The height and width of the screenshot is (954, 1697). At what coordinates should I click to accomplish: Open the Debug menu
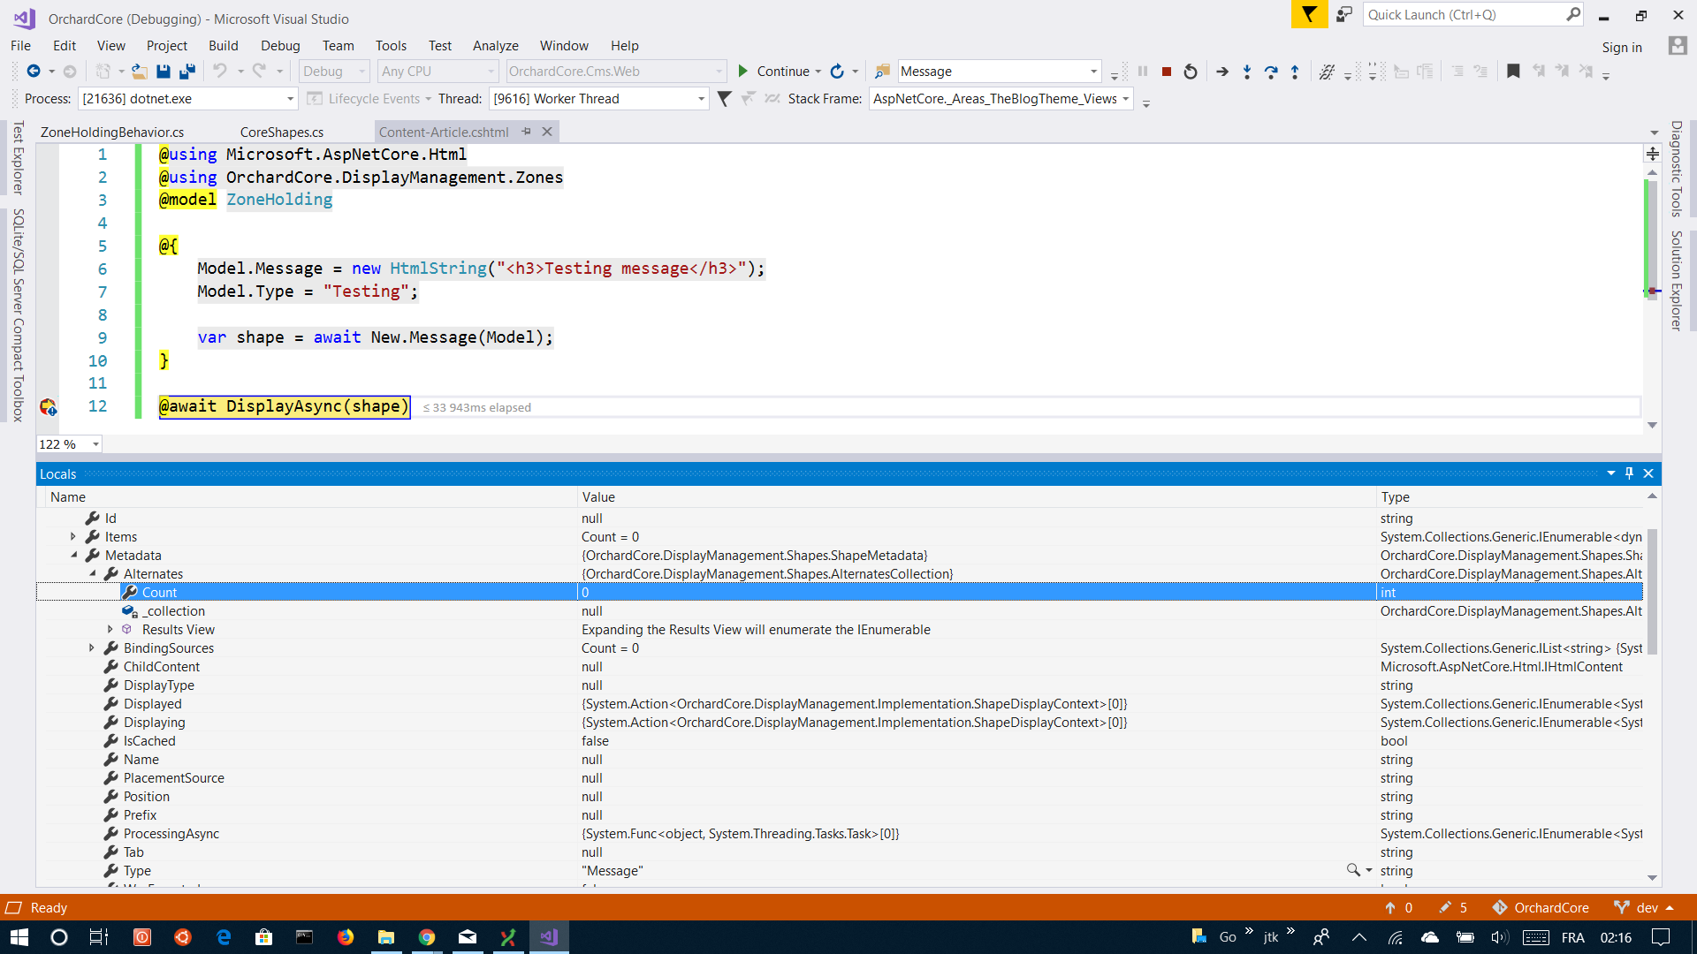click(280, 45)
